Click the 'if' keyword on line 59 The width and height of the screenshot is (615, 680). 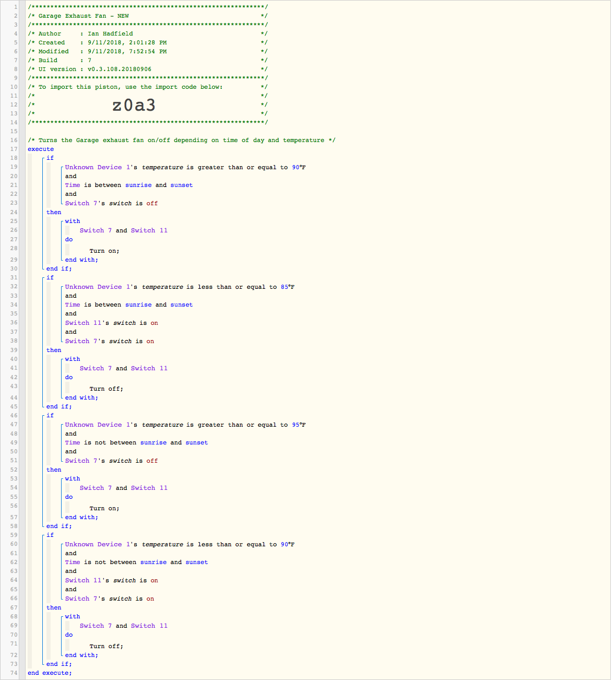pyautogui.click(x=50, y=535)
